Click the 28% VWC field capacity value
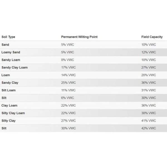Viewport: 167px width, 167px height. click(149, 75)
